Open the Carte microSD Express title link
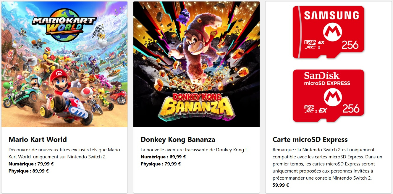The image size is (393, 194). (x=310, y=140)
